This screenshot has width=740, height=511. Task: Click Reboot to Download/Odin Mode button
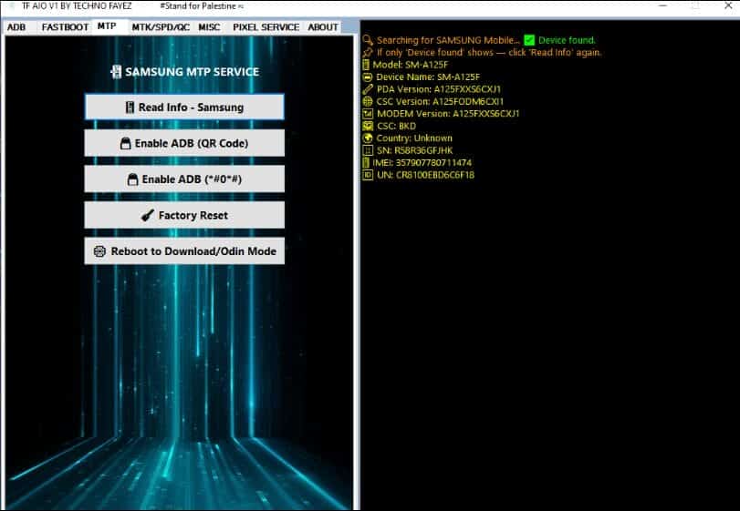pyautogui.click(x=184, y=251)
